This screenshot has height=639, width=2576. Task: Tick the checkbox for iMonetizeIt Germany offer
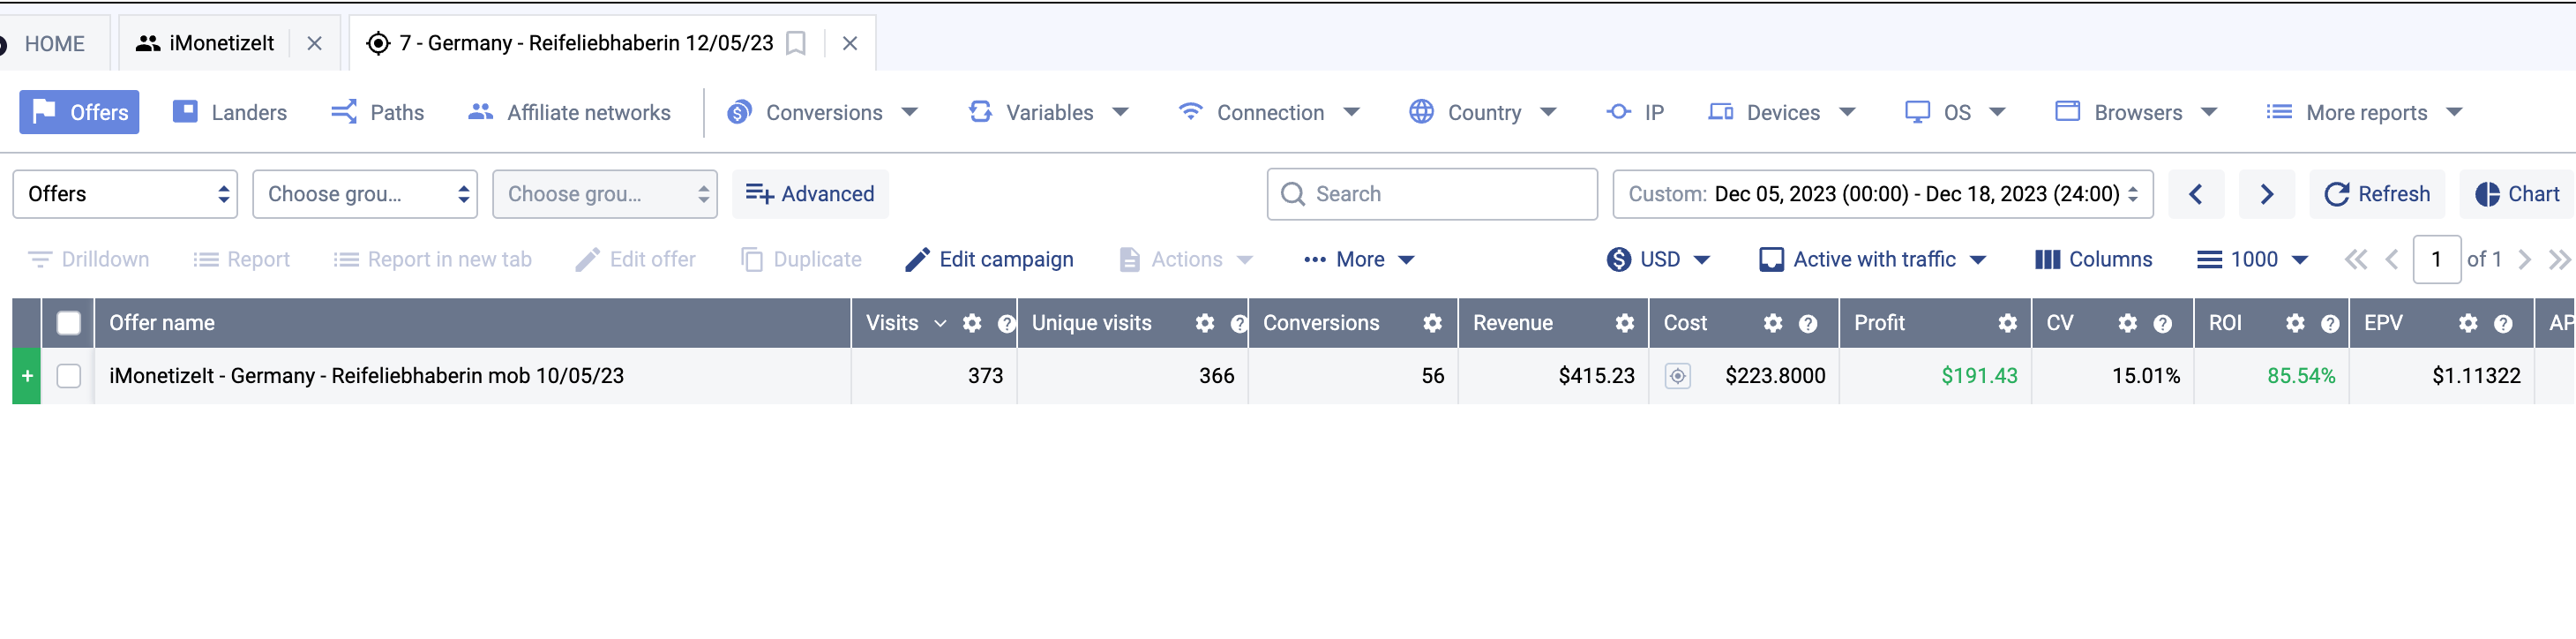(69, 376)
